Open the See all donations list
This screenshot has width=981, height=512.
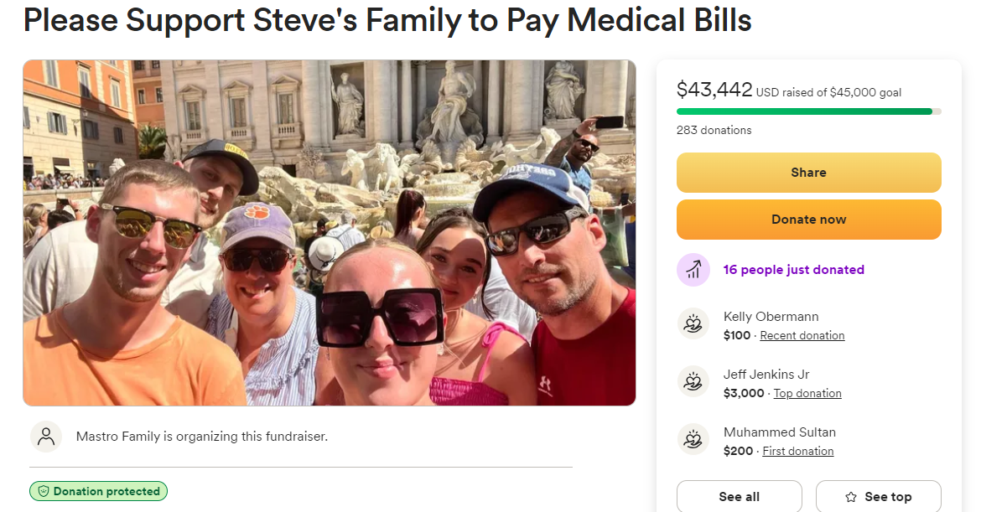[739, 497]
